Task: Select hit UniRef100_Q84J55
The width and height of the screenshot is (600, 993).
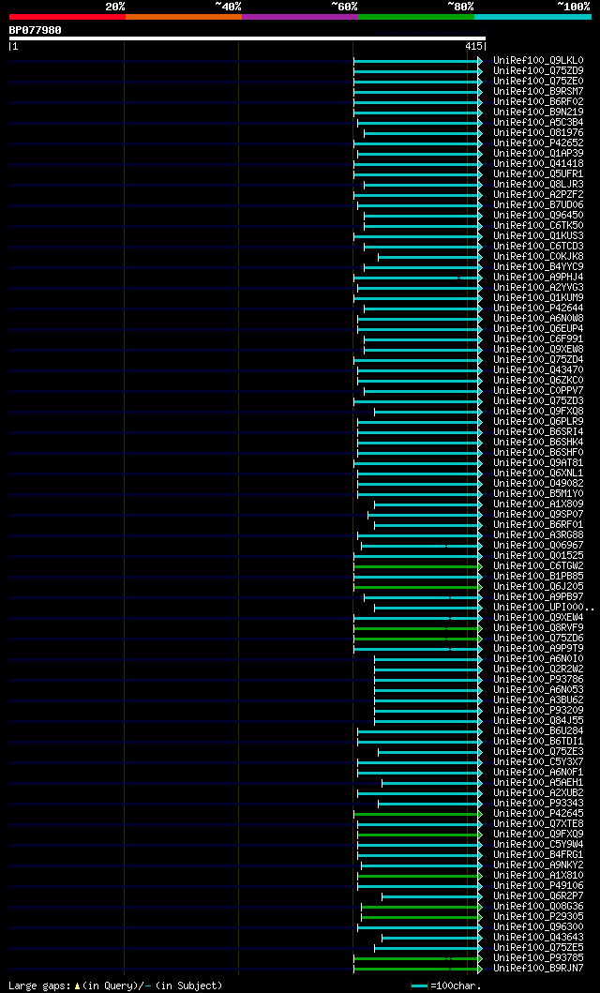Action: point(539,721)
